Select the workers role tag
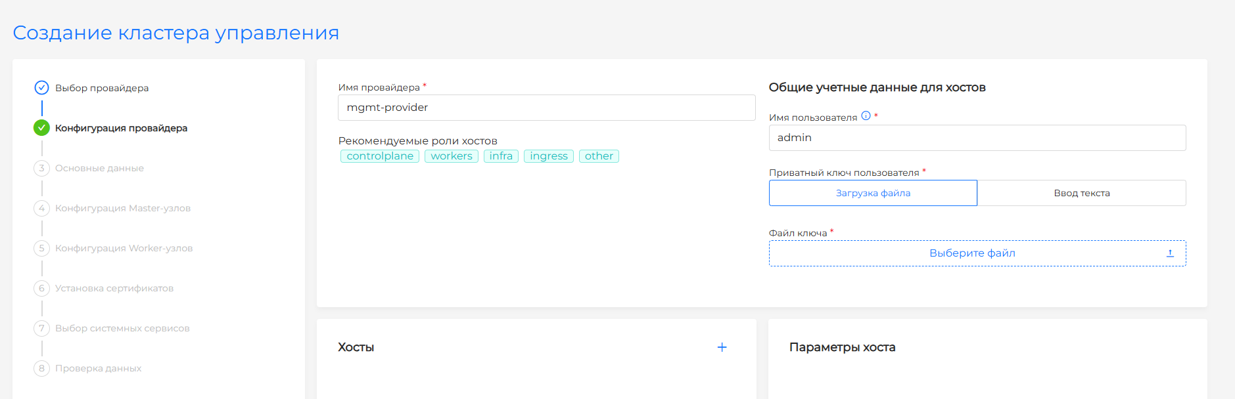 point(451,156)
